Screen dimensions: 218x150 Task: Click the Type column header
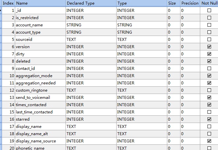(x=142, y=3)
